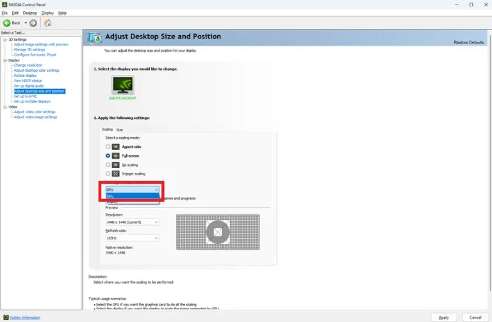Open the File menu

[x=4, y=13]
